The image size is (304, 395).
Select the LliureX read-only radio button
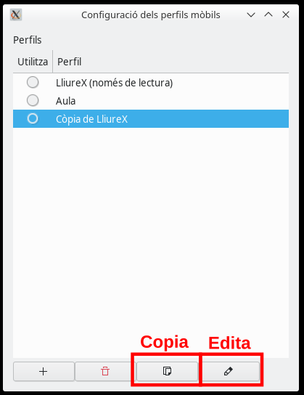[x=33, y=82]
